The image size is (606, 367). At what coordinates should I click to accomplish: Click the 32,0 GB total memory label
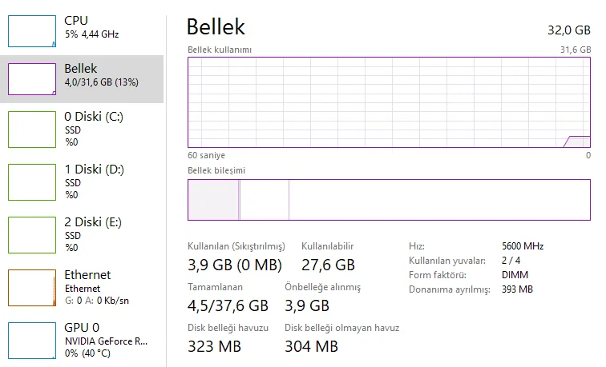(x=568, y=30)
